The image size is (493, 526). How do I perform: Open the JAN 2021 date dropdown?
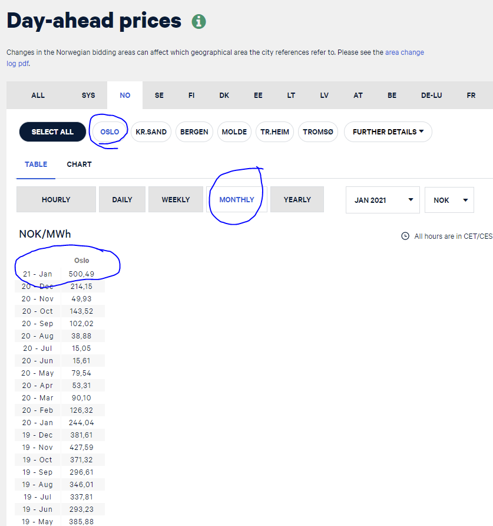click(383, 200)
